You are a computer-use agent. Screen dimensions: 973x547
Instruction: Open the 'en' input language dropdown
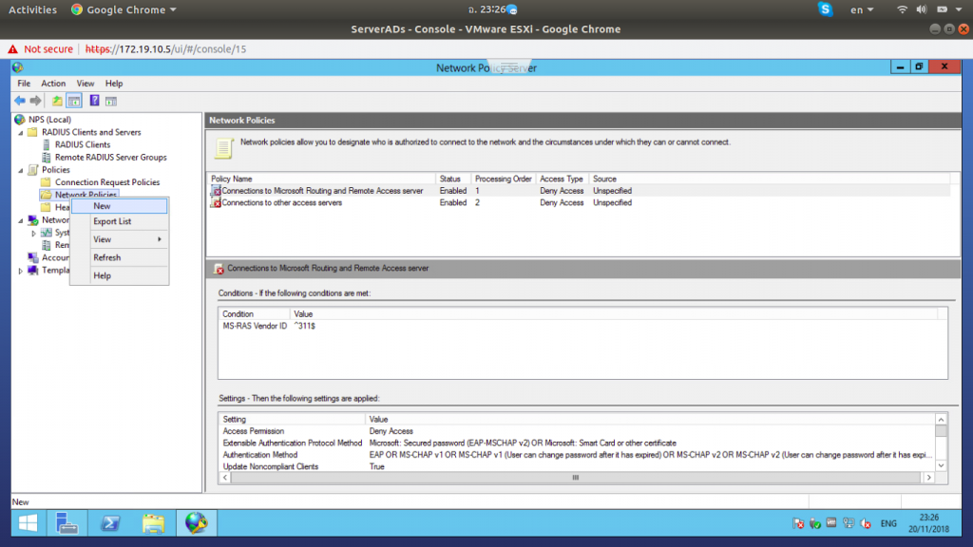(862, 9)
